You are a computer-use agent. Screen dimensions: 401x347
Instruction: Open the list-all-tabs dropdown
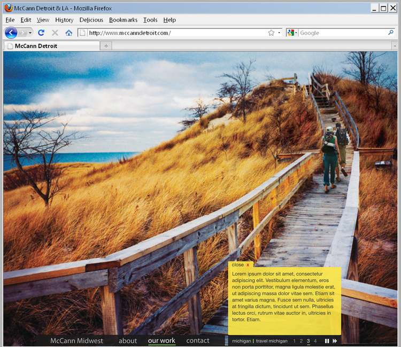coord(394,46)
